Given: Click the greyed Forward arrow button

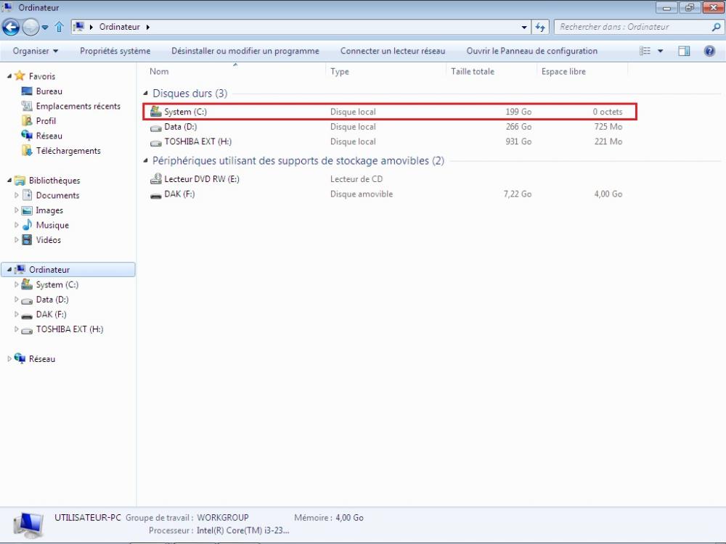Looking at the screenshot, I should click(x=30, y=28).
